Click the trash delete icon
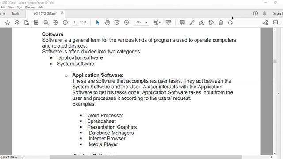Image resolution: width=283 pixels, height=159 pixels. pos(221,23)
